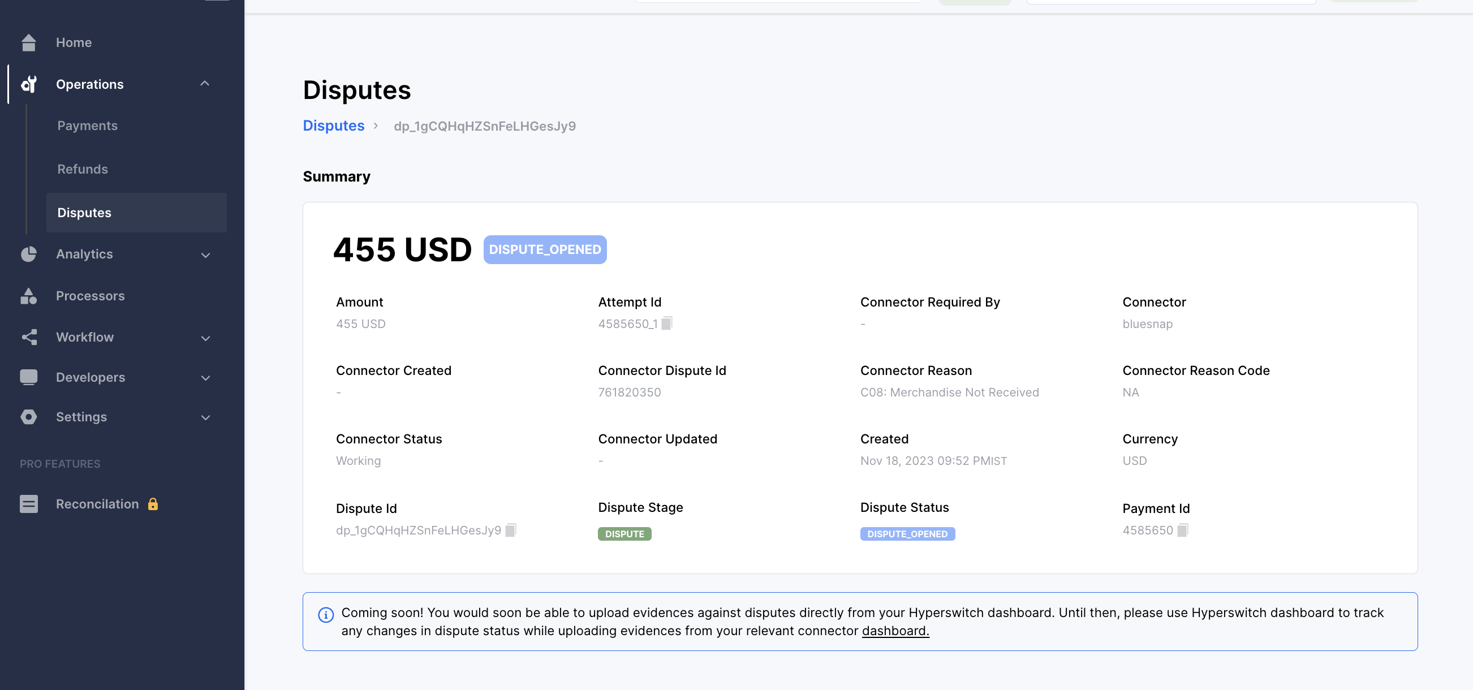Image resolution: width=1473 pixels, height=690 pixels.
Task: Click the Processors shapes icon
Action: (x=29, y=296)
